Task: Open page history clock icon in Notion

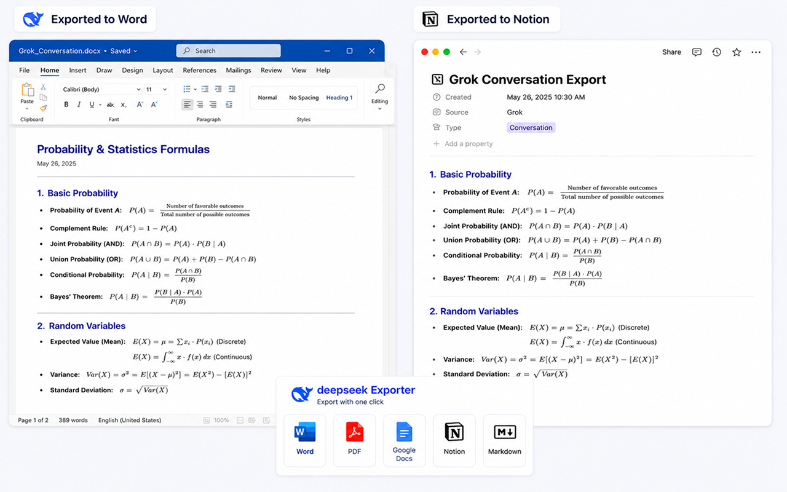Action: click(716, 52)
